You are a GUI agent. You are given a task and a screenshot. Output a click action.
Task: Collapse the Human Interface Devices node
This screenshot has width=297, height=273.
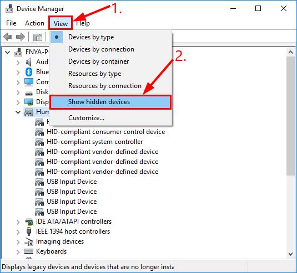[18, 112]
